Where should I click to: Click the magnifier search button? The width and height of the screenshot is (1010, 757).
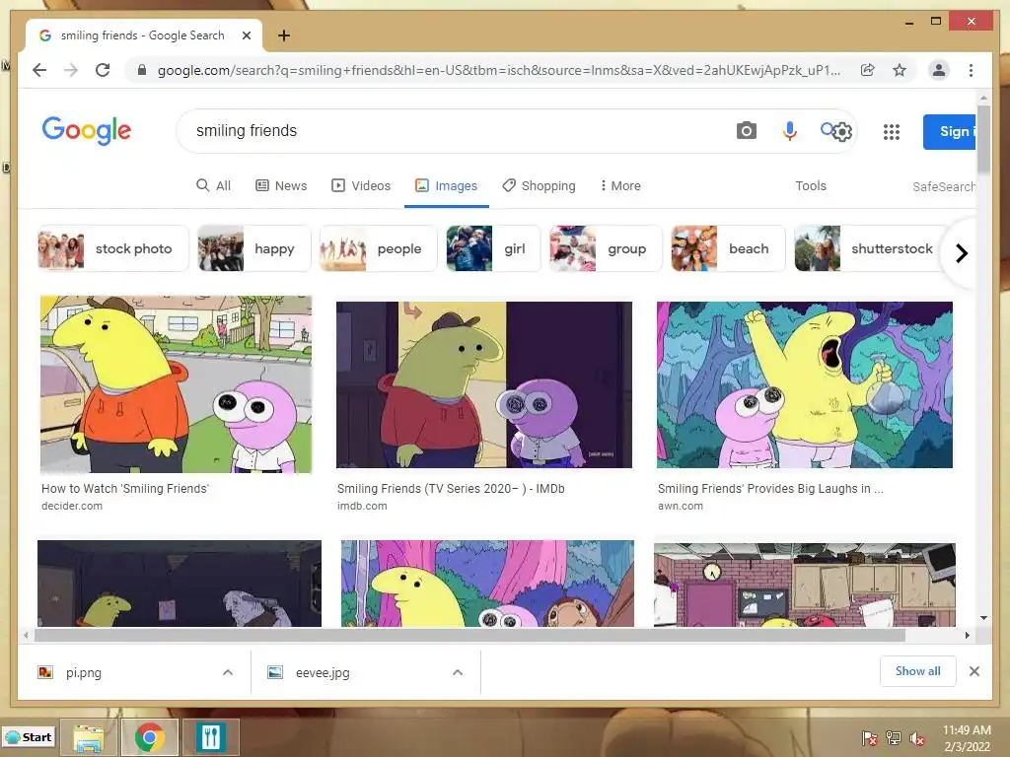[x=828, y=130]
